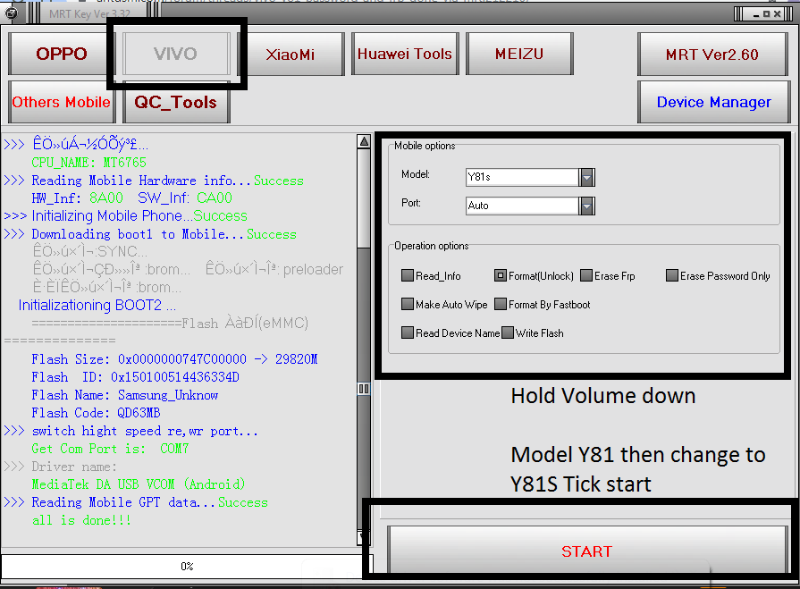The width and height of the screenshot is (800, 589).
Task: Tick the Read Device Name checkbox
Action: (407, 333)
